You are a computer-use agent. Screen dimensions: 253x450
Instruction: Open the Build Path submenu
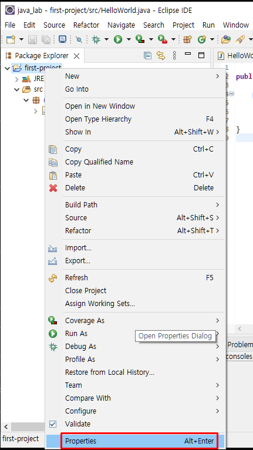point(135,205)
